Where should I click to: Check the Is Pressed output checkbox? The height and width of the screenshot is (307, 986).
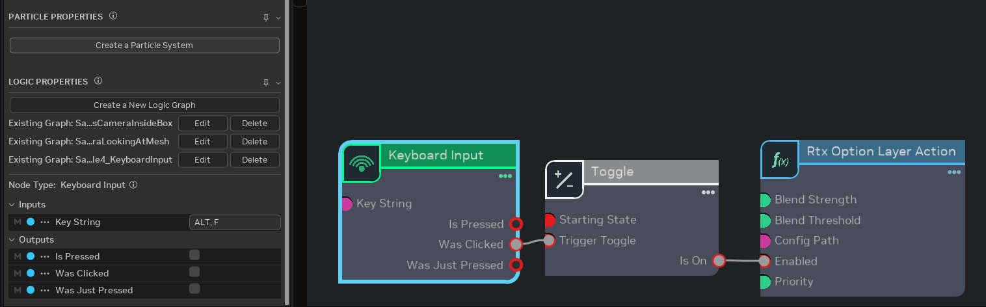point(194,255)
